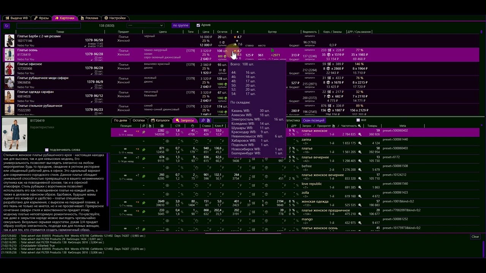The width and height of the screenshot is (486, 273).
Task: Click the по группе button
Action: 180,25
